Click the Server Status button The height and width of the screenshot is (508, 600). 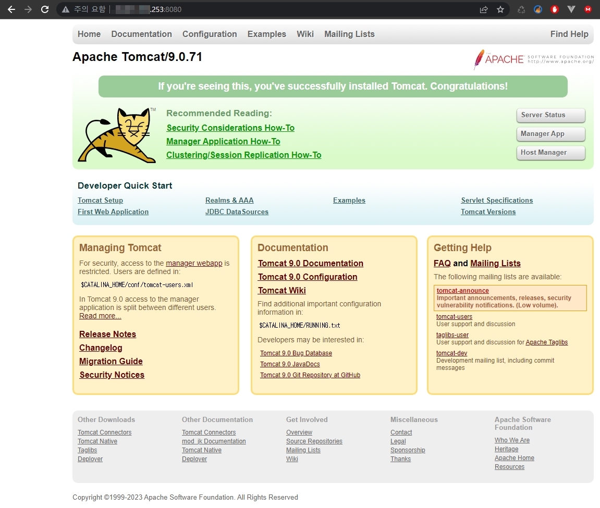(550, 115)
